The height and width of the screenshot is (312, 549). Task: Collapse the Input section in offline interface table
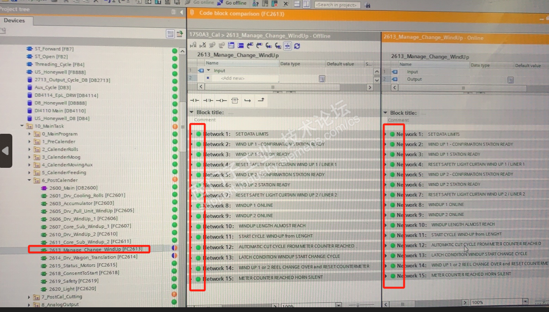(x=209, y=70)
